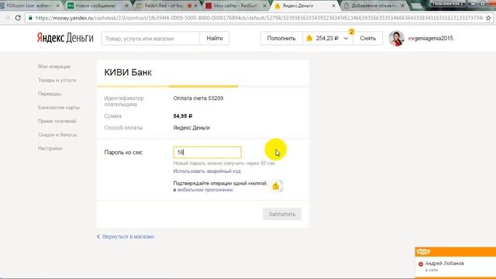Click the Снять button
Screen dimensions: 496x279
click(x=367, y=38)
